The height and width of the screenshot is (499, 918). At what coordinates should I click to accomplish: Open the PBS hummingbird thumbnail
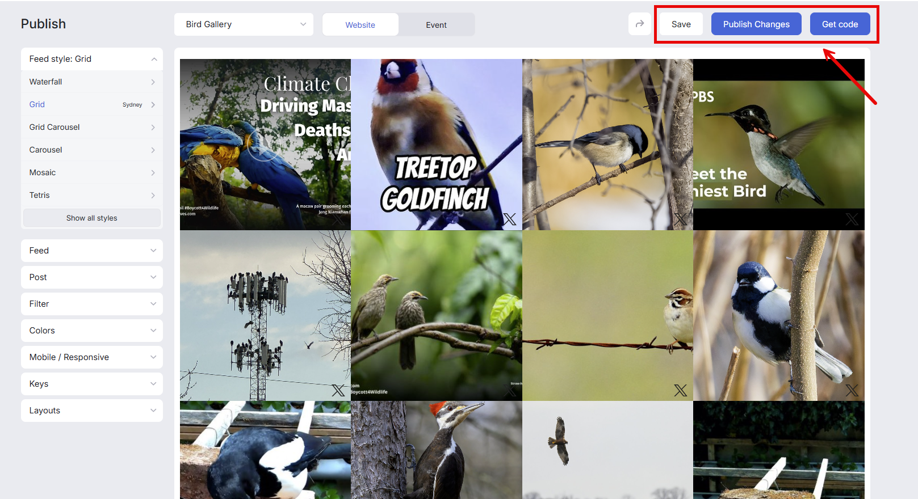pyautogui.click(x=779, y=145)
